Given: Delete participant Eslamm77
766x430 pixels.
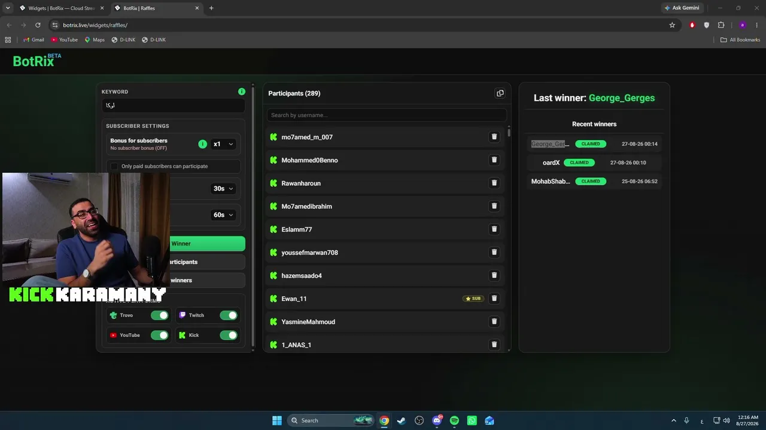Looking at the screenshot, I should 494,229.
